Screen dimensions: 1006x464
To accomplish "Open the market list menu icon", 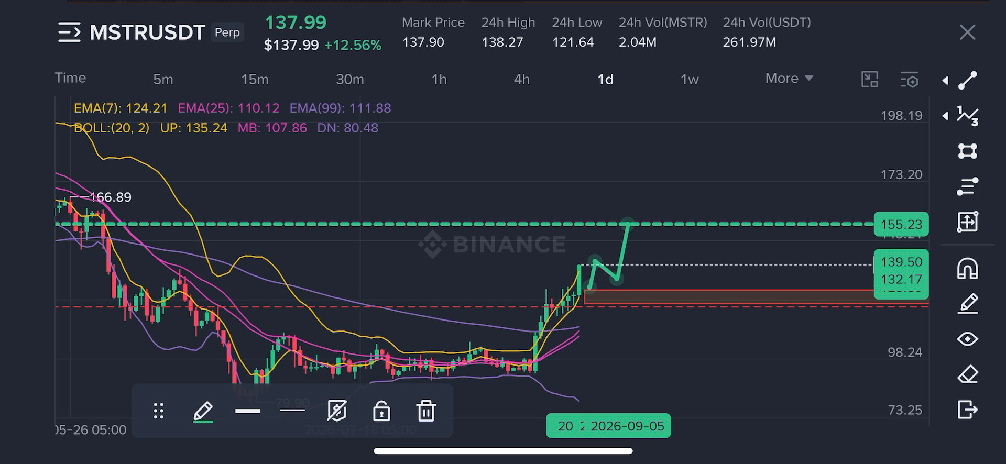I will [x=69, y=32].
